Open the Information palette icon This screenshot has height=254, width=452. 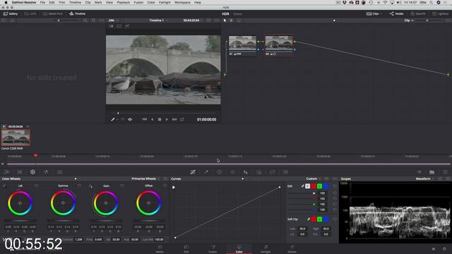[x=445, y=172]
